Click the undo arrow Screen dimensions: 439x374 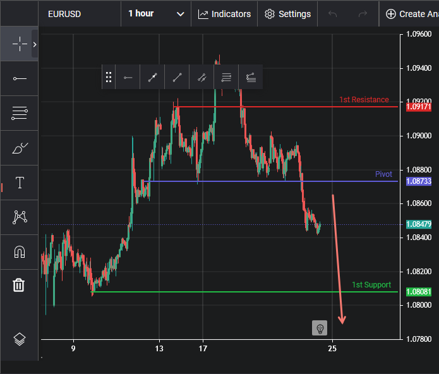[x=332, y=14]
